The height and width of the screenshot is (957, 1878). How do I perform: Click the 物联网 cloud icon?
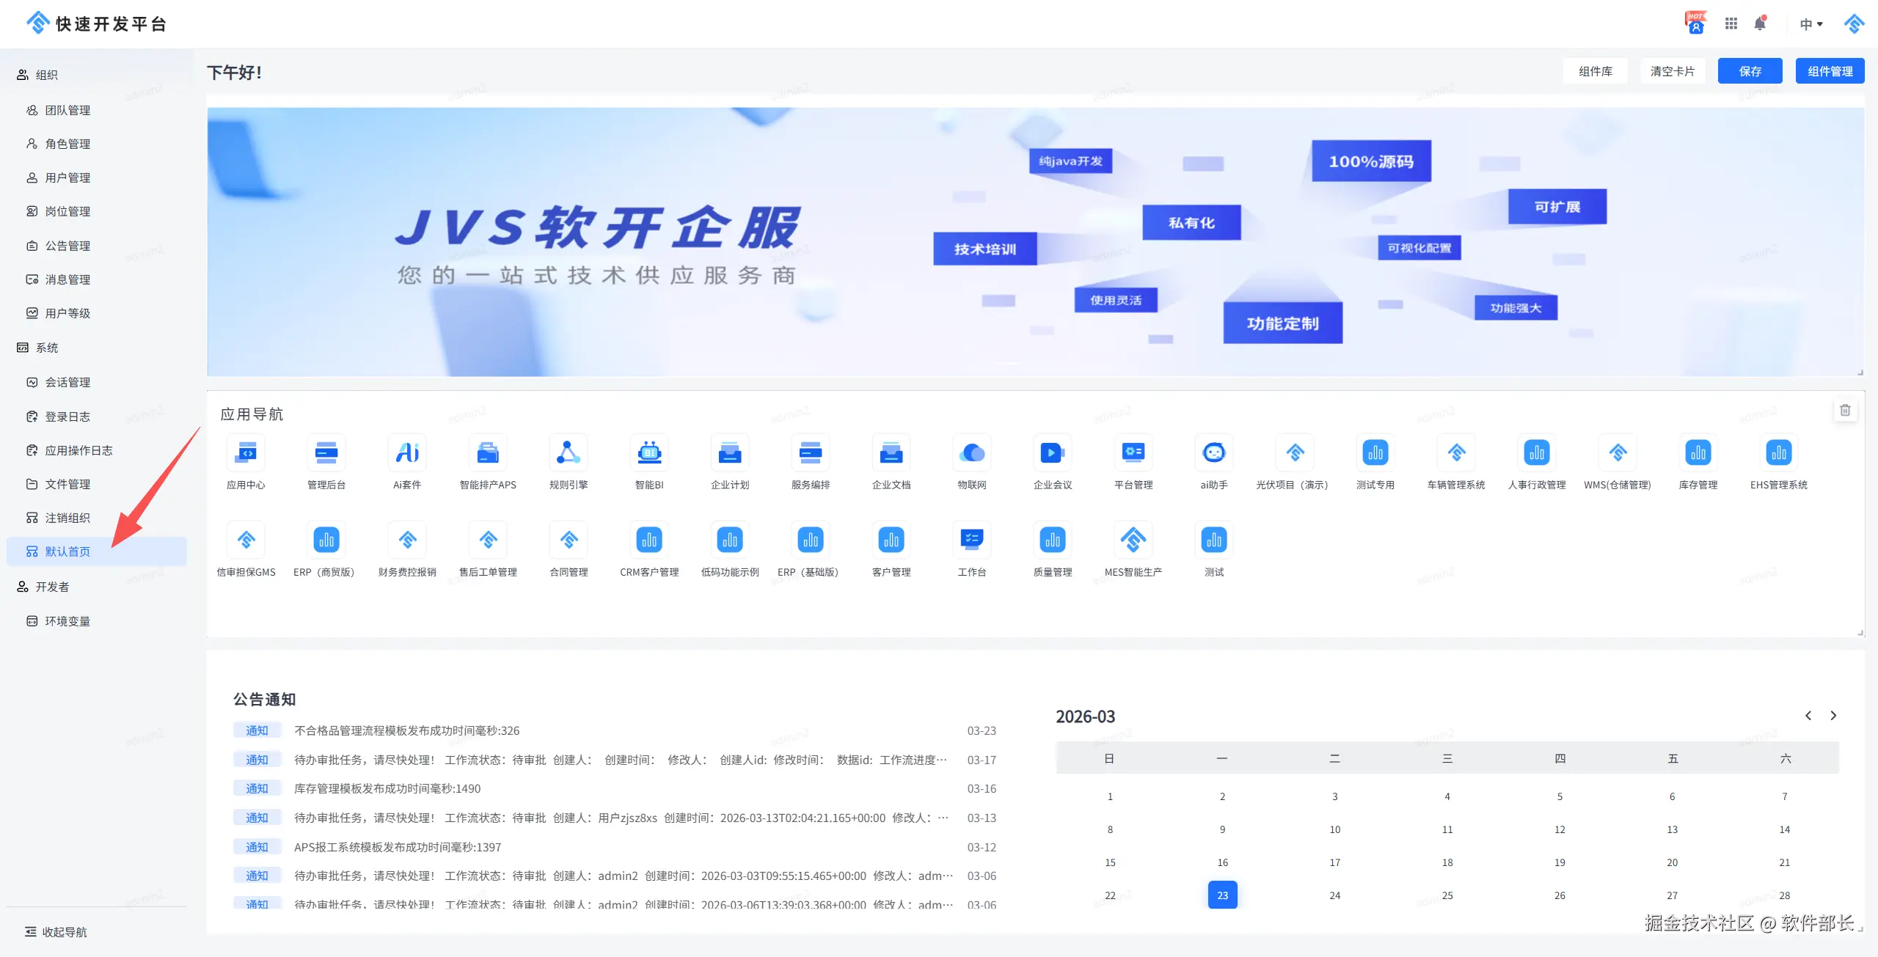pyautogui.click(x=972, y=453)
